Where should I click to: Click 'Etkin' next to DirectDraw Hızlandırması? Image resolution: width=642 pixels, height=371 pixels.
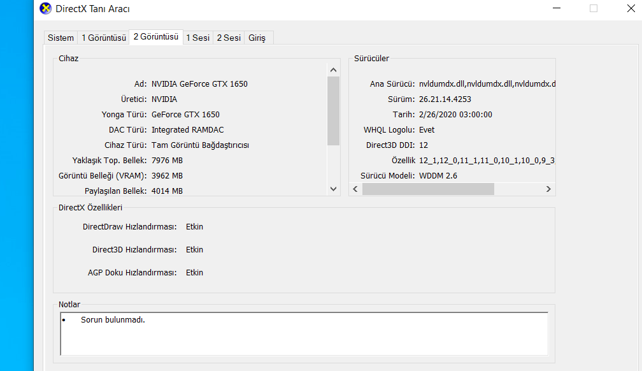[x=194, y=227]
